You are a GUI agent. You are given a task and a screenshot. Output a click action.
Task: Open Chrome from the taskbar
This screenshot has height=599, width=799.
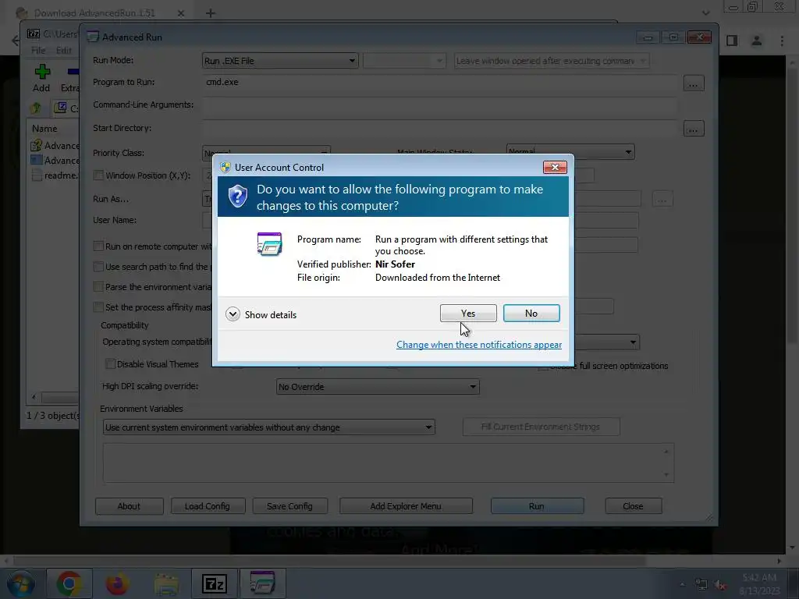(x=69, y=583)
